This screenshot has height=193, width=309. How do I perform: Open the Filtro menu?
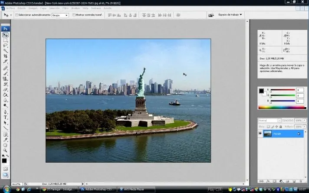point(66,8)
